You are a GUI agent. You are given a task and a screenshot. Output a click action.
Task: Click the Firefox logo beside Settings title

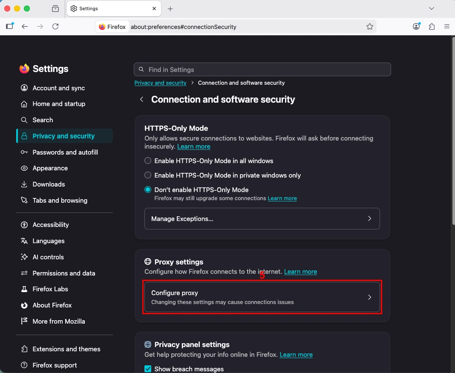tap(24, 69)
